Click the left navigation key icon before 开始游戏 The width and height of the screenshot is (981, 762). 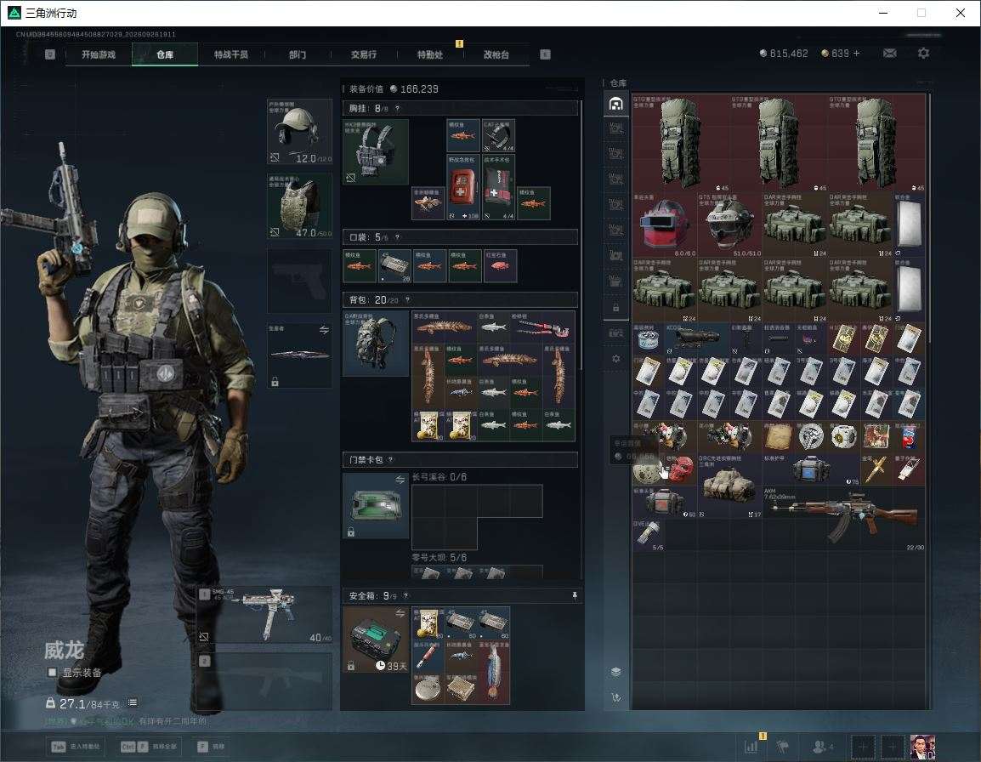pyautogui.click(x=50, y=54)
